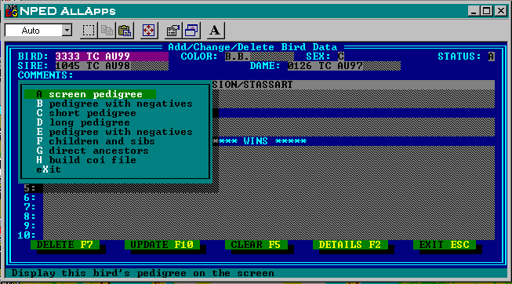Click the COLOR field 'B.B.'

coord(260,56)
